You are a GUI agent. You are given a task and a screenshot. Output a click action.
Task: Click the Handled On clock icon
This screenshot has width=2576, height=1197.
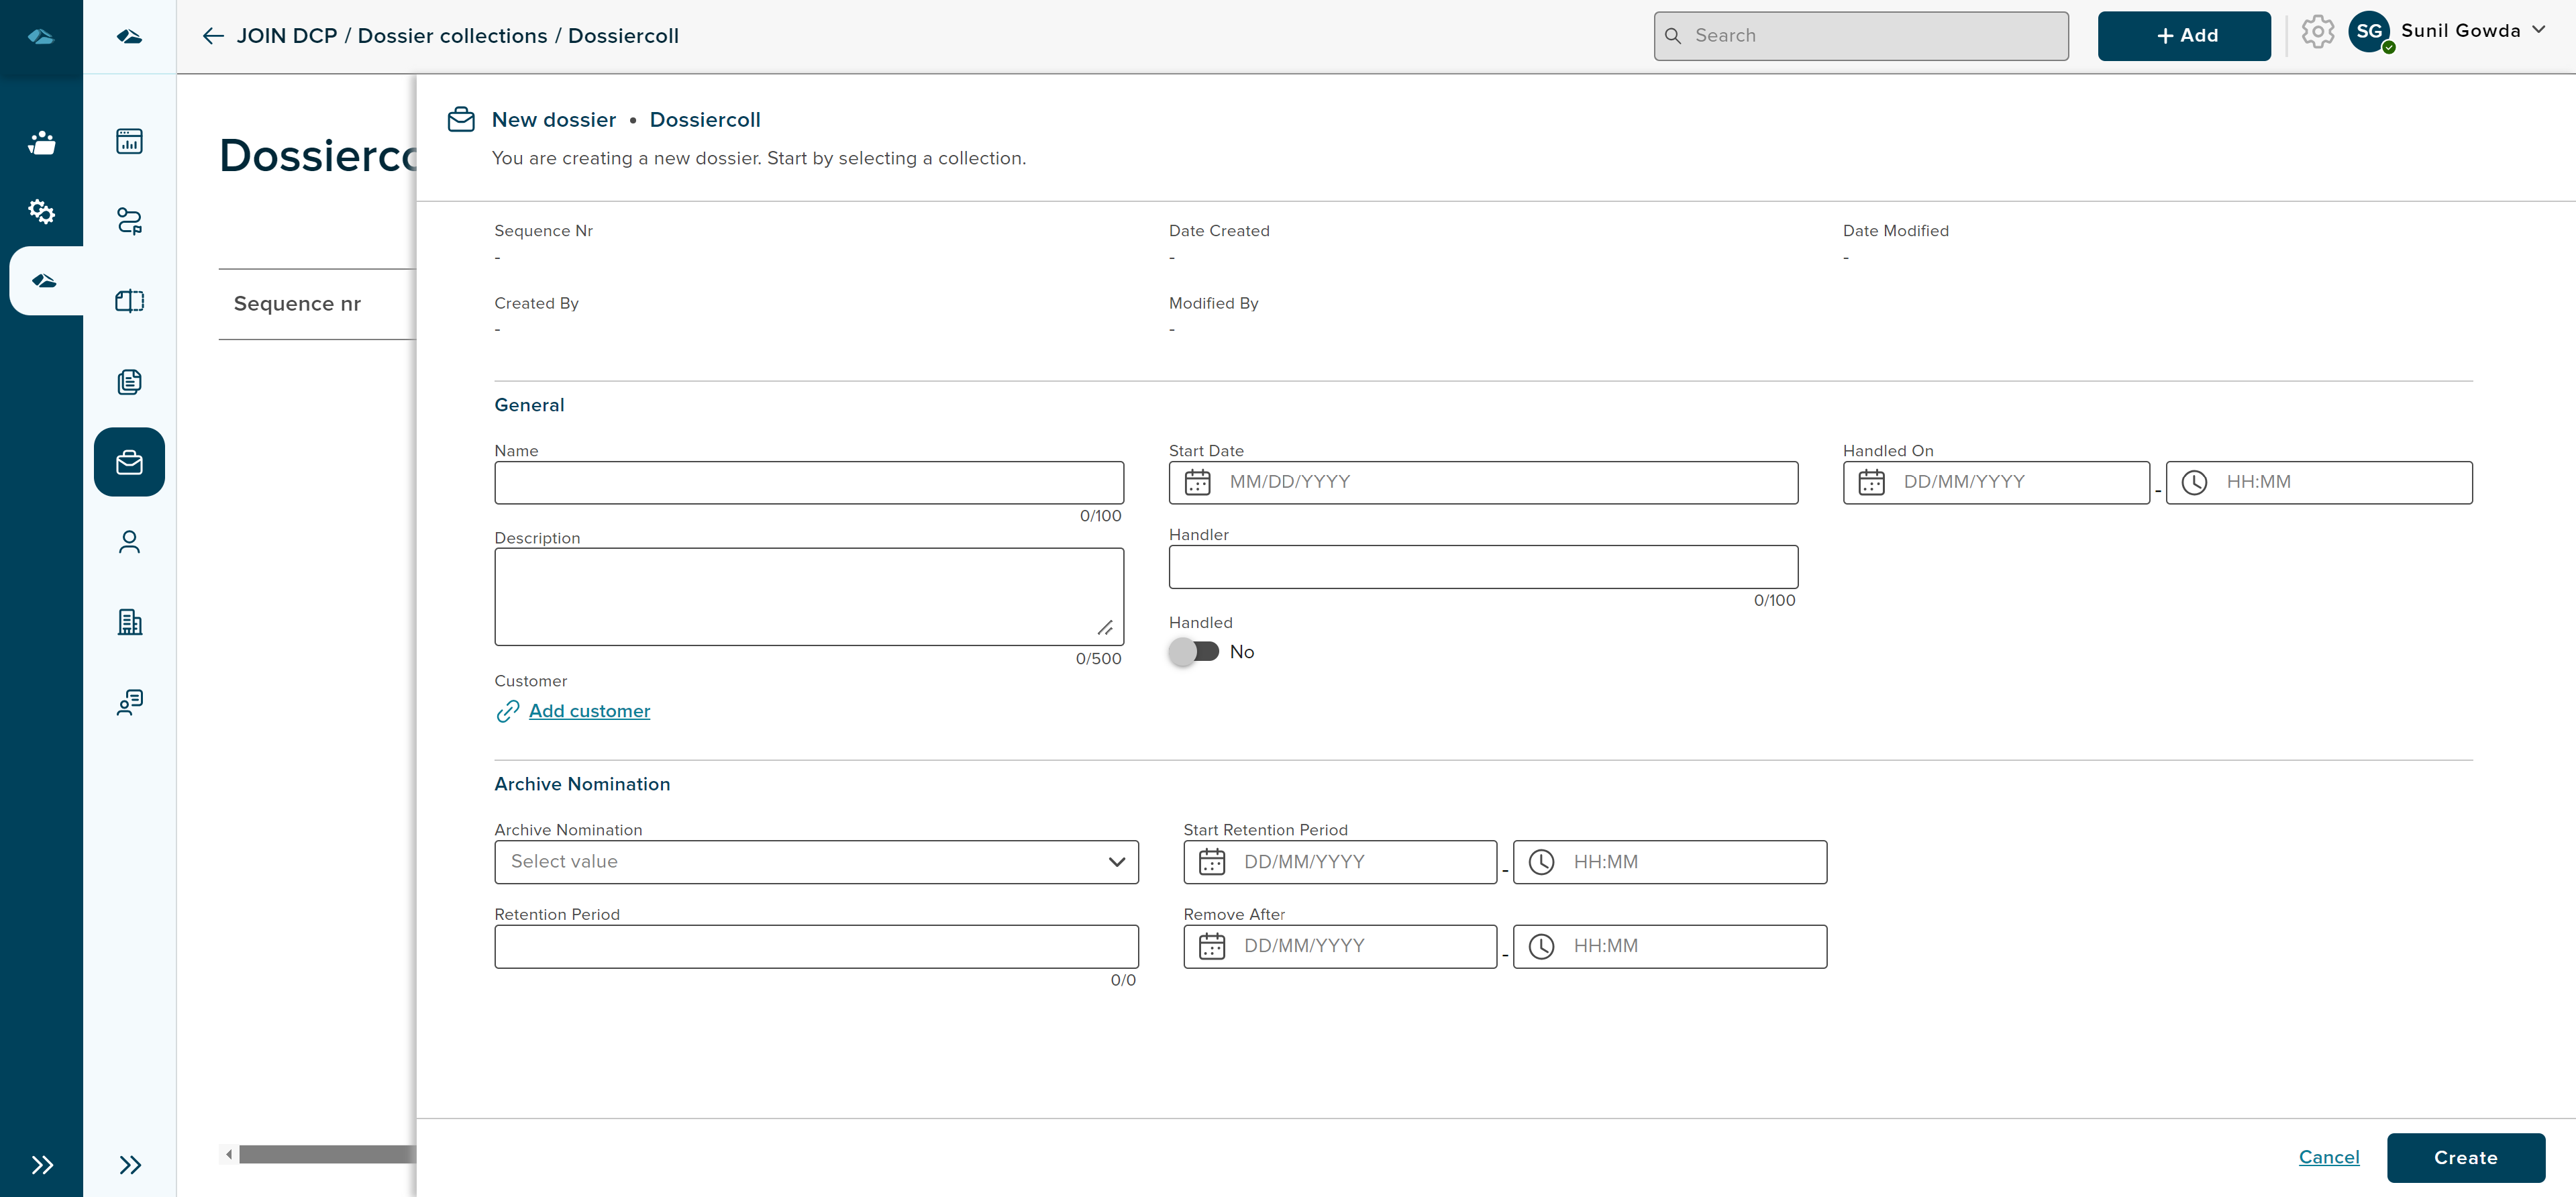[x=2194, y=483]
